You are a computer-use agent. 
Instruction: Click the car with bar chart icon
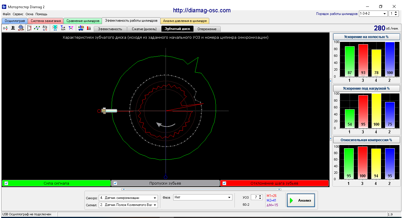[81, 28]
